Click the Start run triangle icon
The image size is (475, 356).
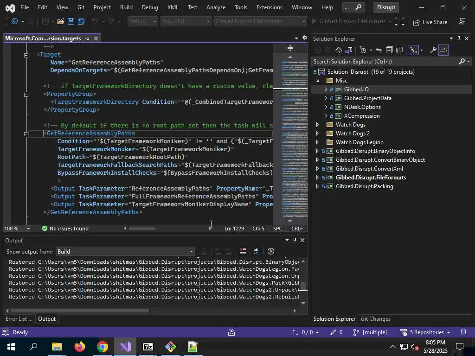(314, 21)
